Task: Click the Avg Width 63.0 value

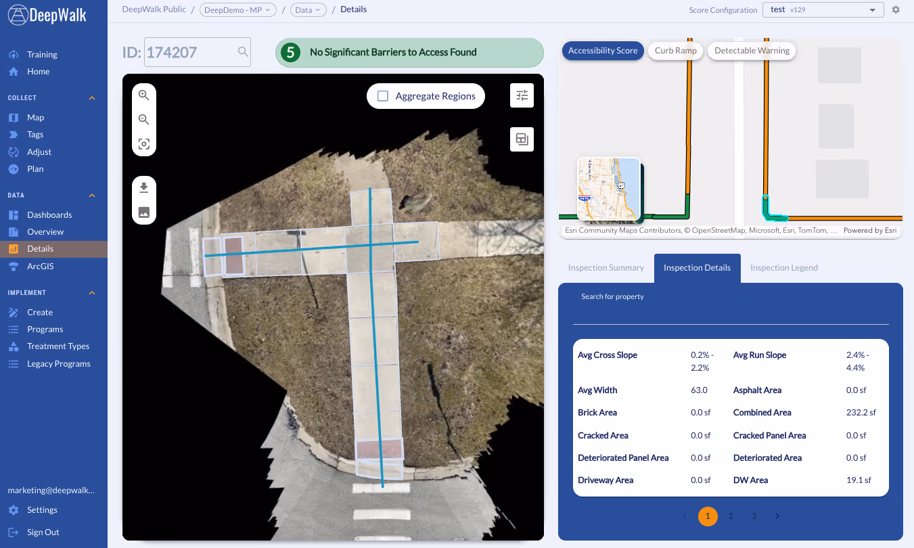Action: coord(699,390)
